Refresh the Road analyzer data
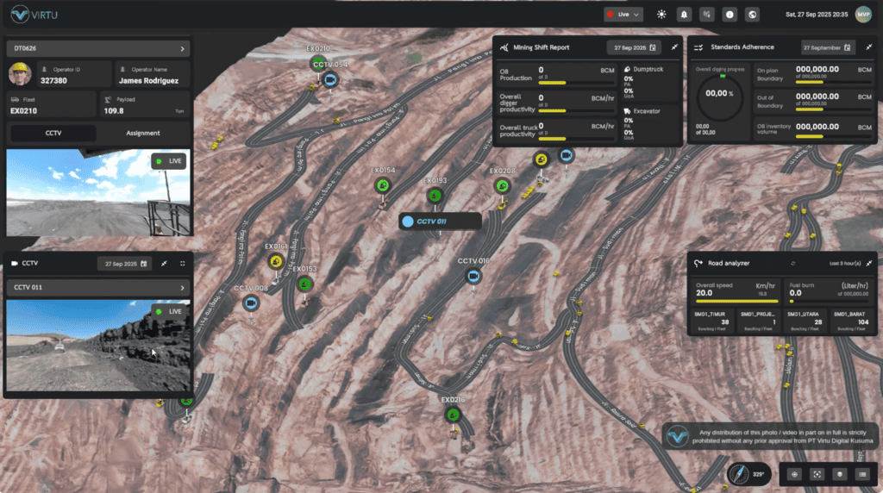Image resolution: width=883 pixels, height=493 pixels. [x=792, y=263]
